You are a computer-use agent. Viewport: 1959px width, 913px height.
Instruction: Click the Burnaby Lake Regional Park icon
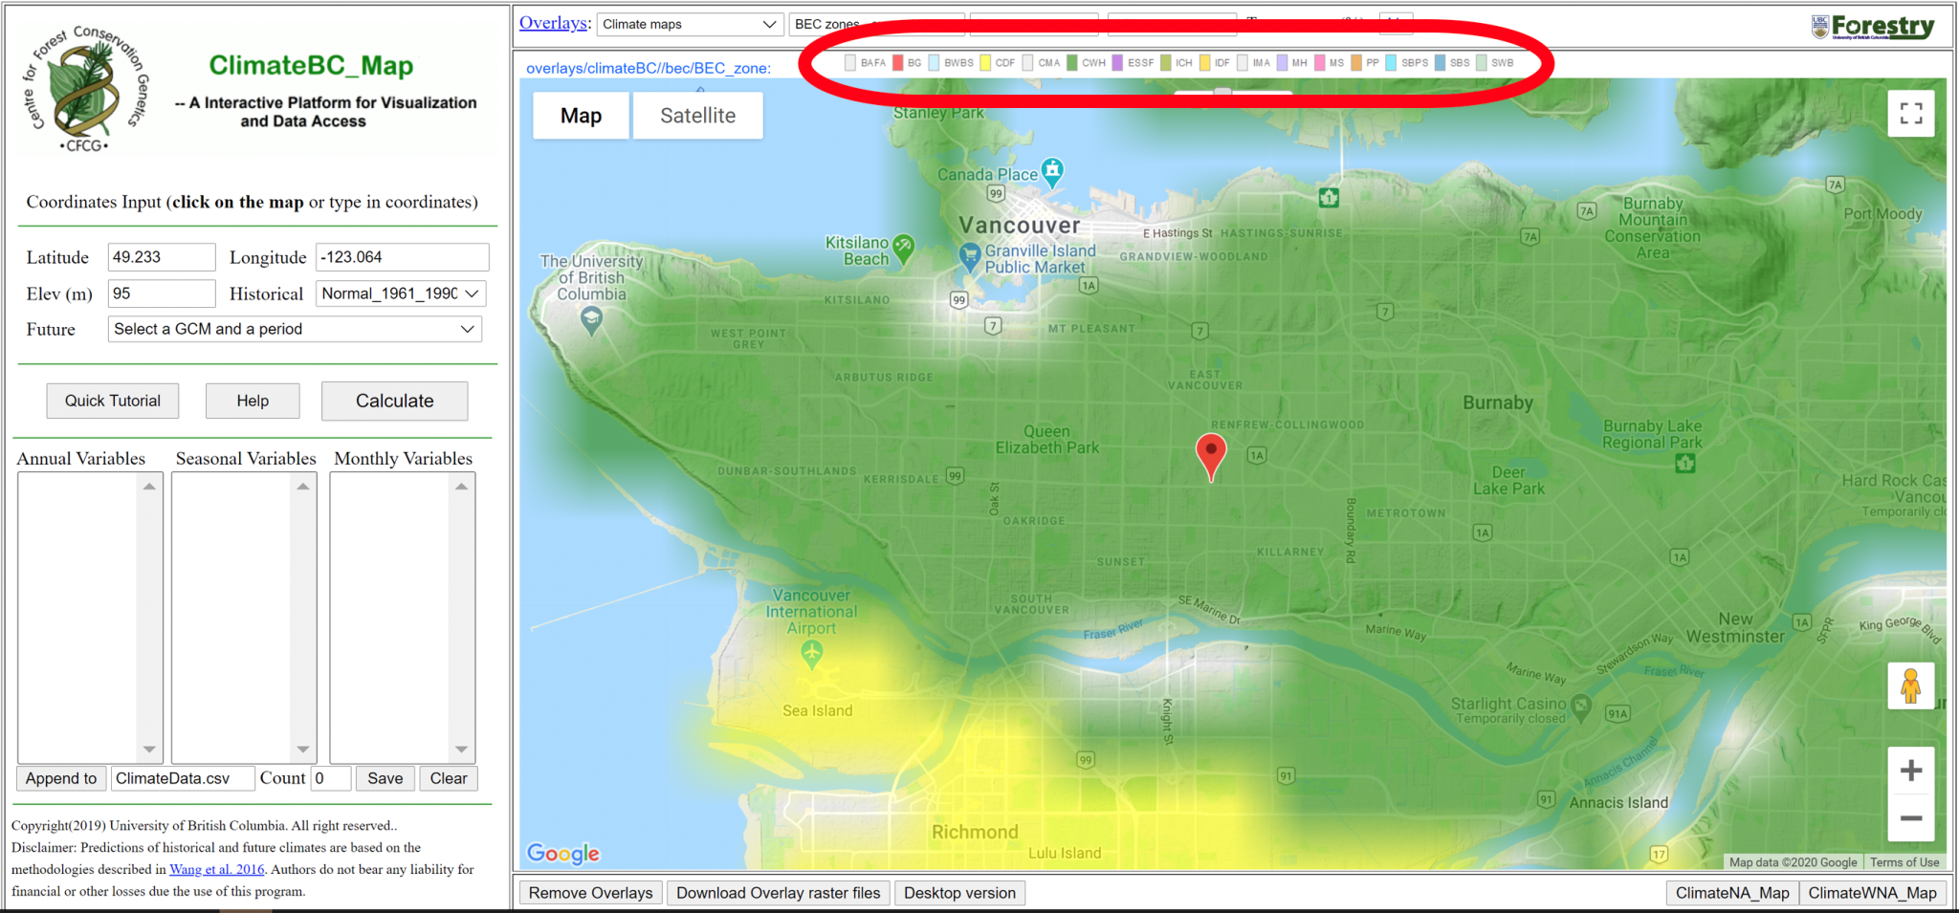point(1685,464)
